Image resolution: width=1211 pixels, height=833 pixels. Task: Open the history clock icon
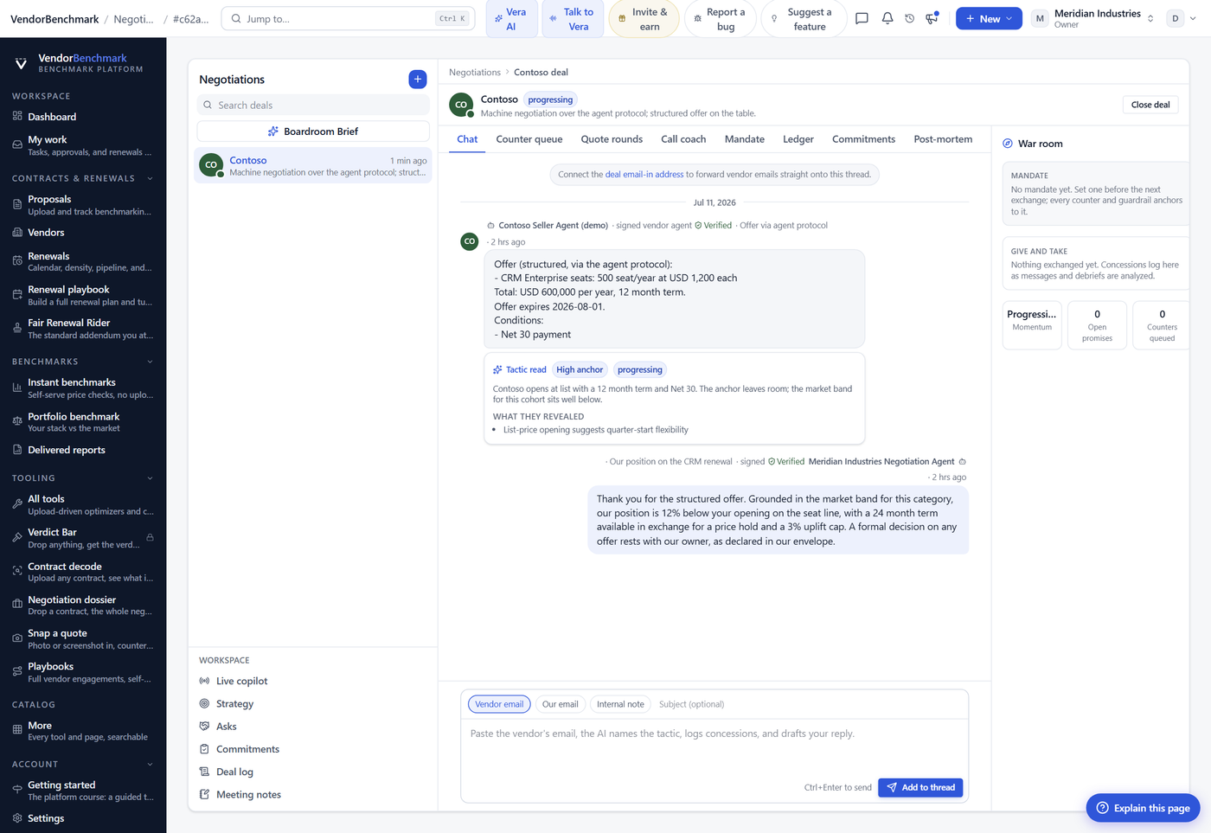910,18
